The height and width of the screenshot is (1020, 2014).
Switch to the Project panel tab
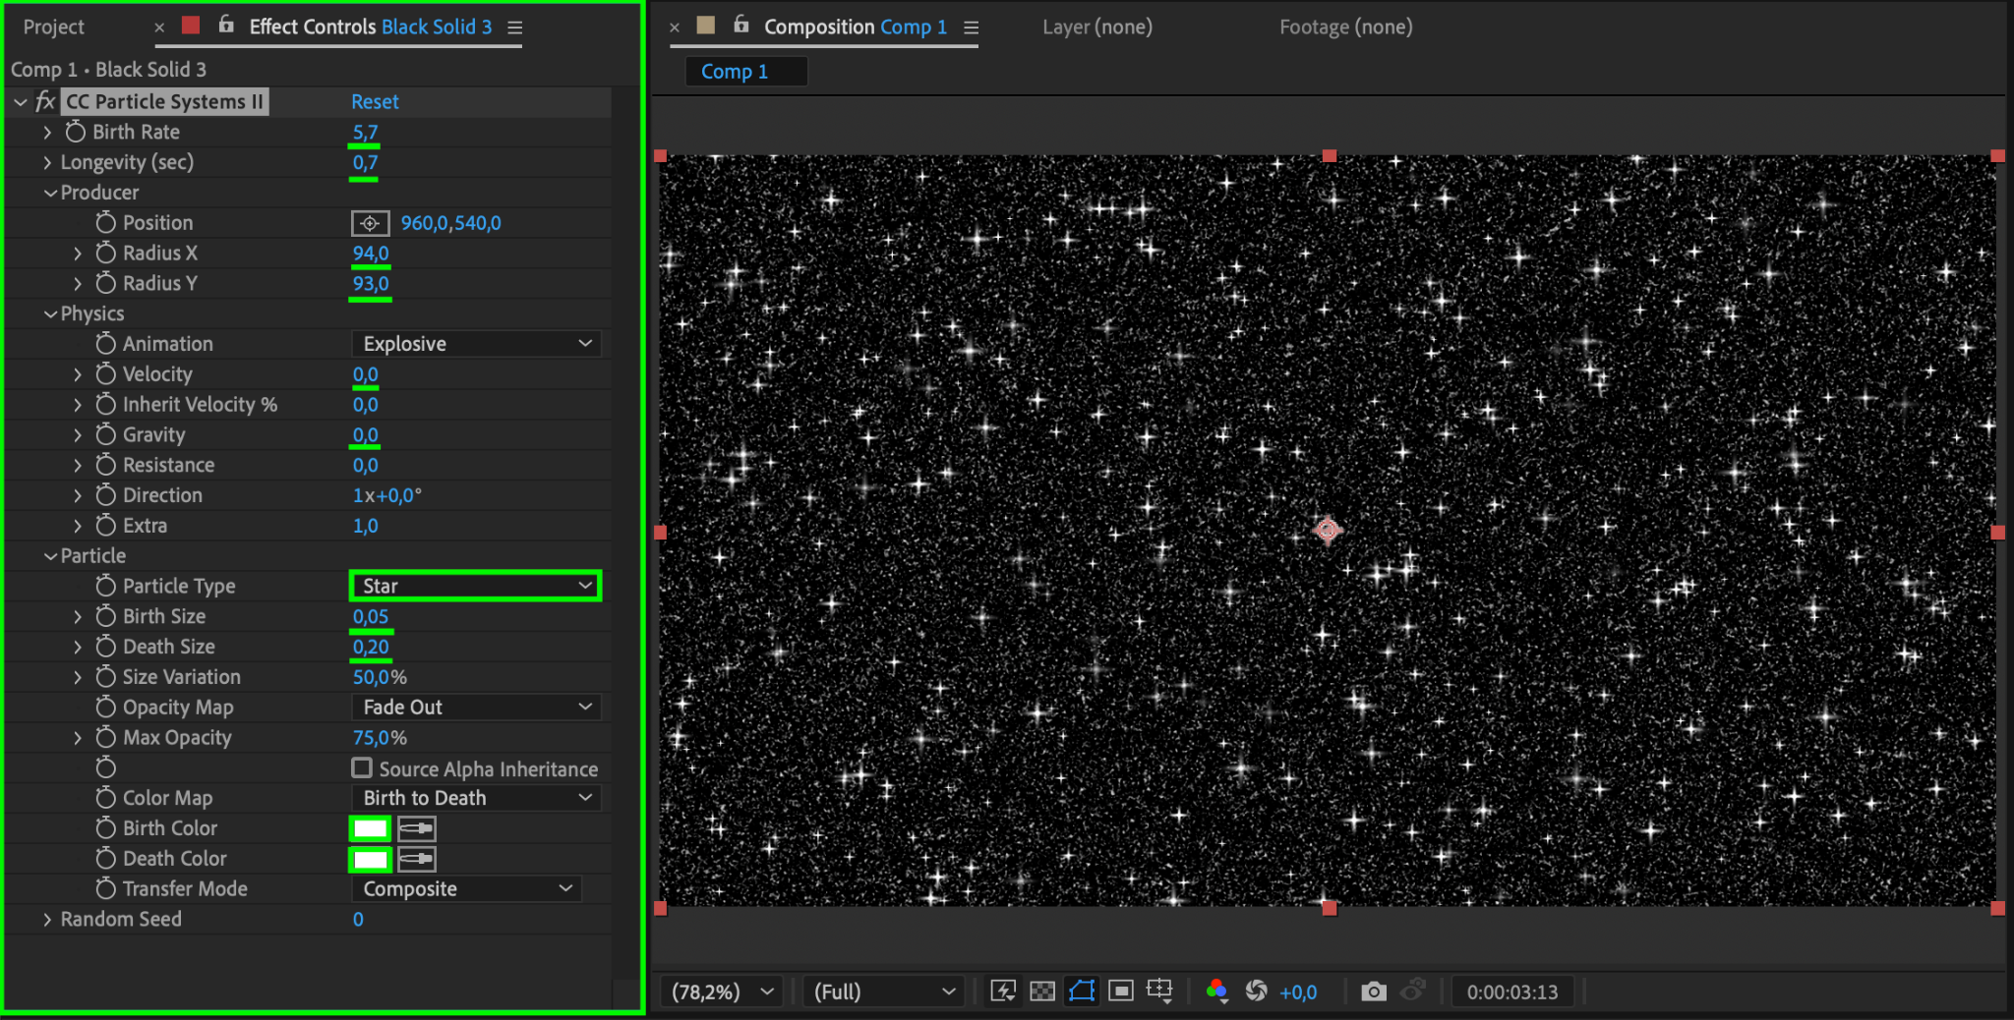(54, 27)
